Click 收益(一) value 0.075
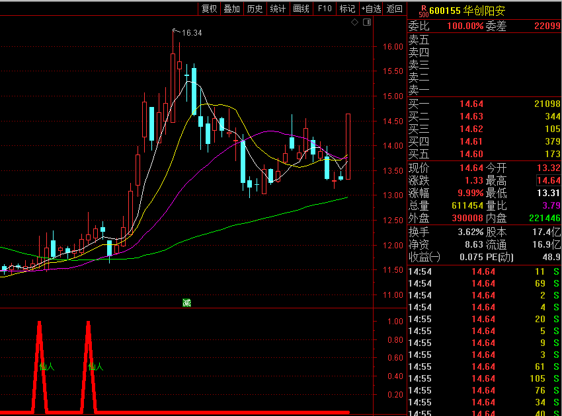Viewport: 562px width, 416px height. pyautogui.click(x=471, y=257)
